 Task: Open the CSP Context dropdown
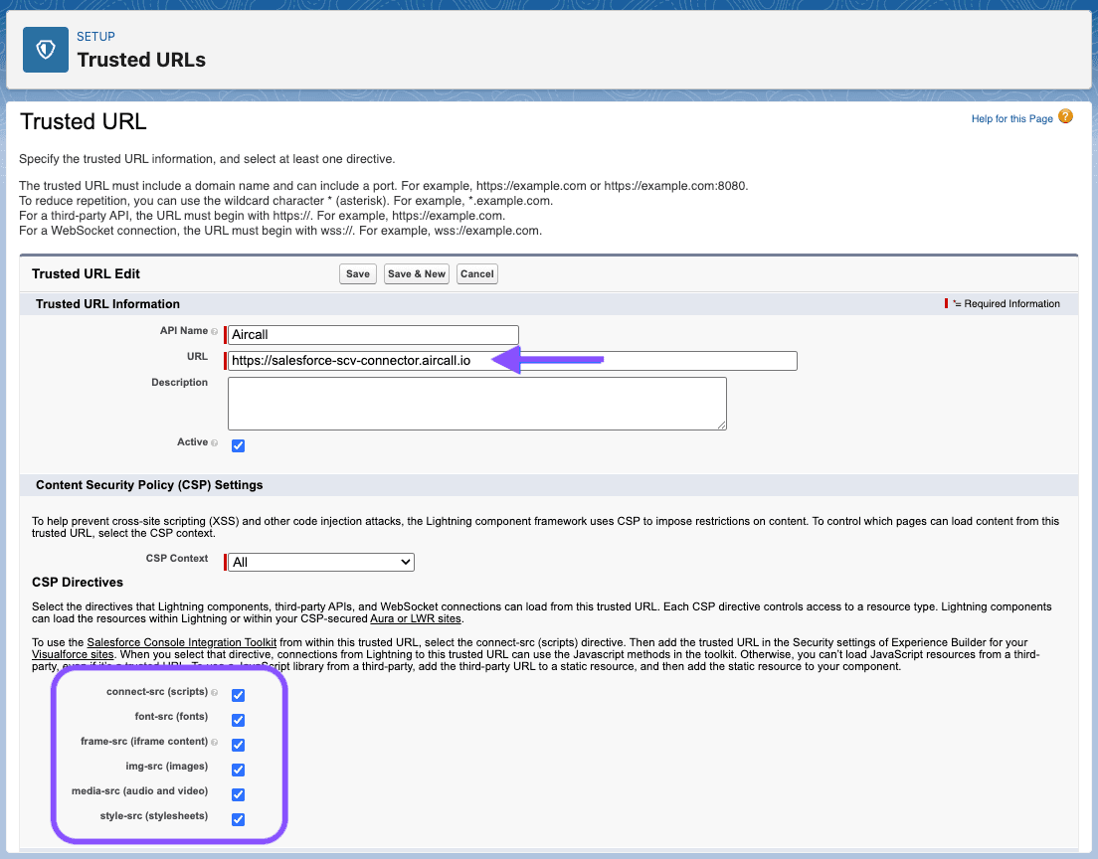(x=320, y=562)
